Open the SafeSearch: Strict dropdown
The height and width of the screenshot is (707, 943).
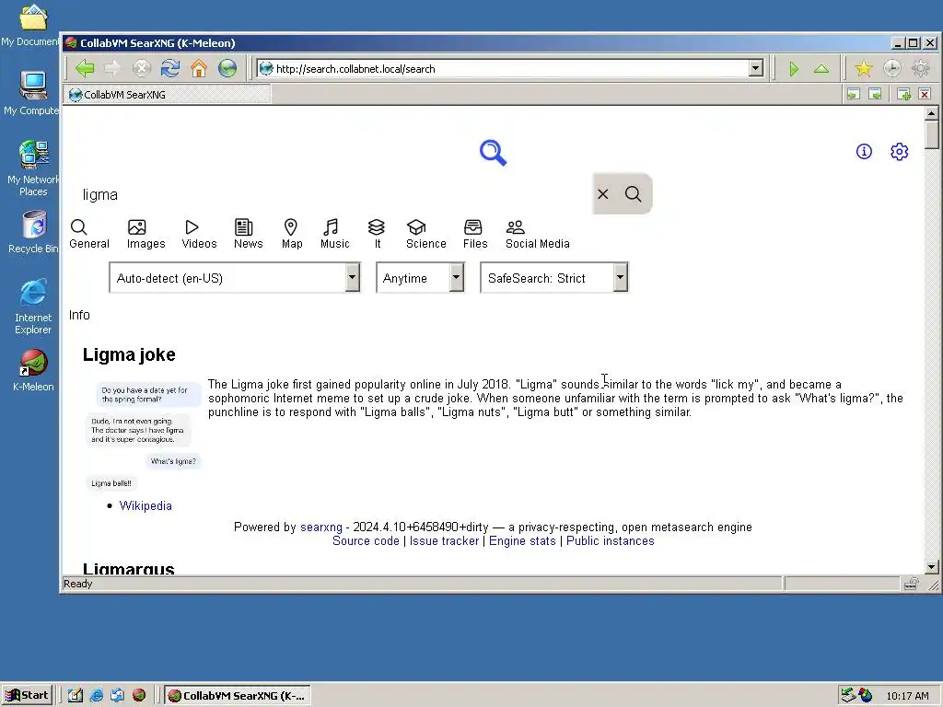[553, 278]
